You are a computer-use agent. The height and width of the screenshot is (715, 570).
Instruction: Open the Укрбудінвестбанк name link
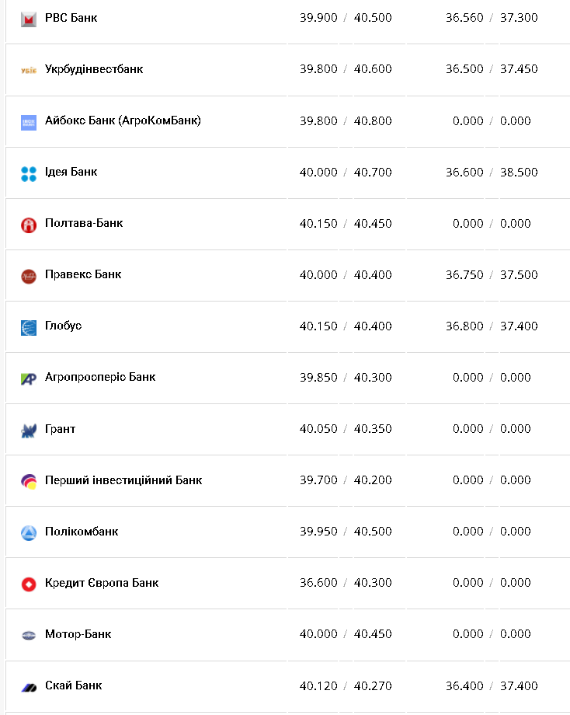(94, 69)
